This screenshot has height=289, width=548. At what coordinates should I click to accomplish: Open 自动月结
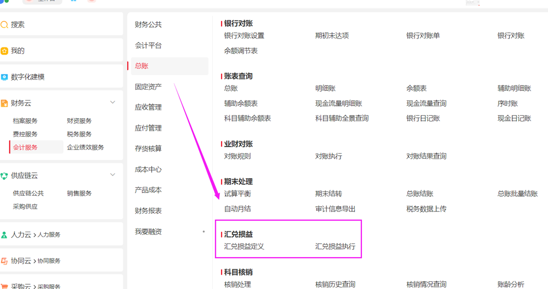click(x=237, y=209)
